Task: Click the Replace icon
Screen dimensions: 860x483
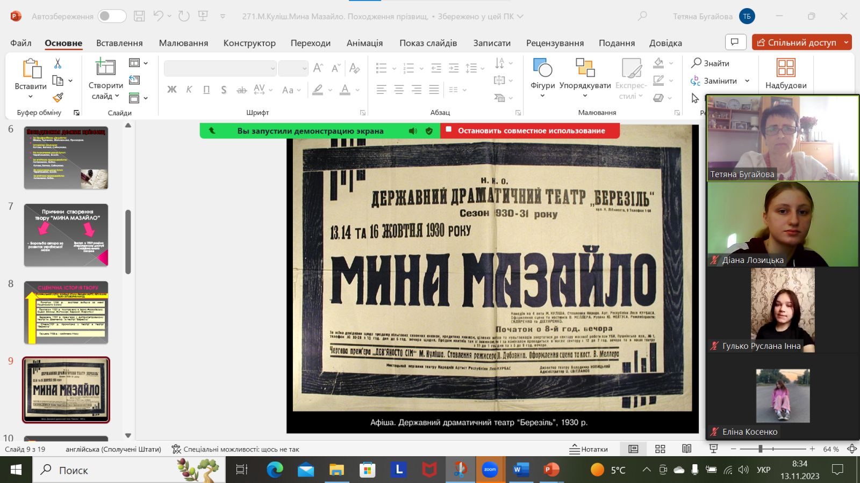Action: [x=696, y=80]
